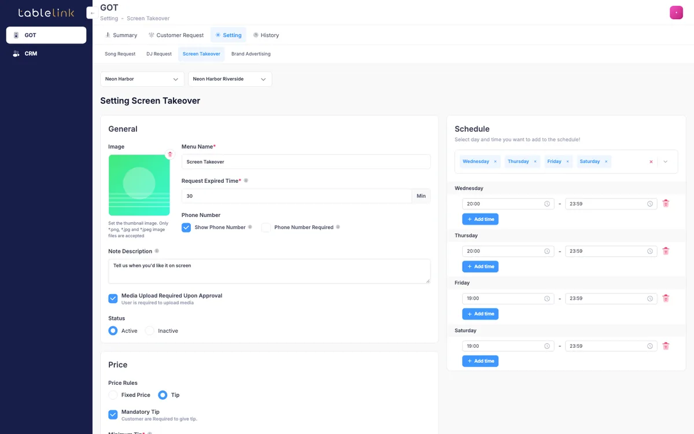Enable Phone Number Required checkbox

(266, 227)
